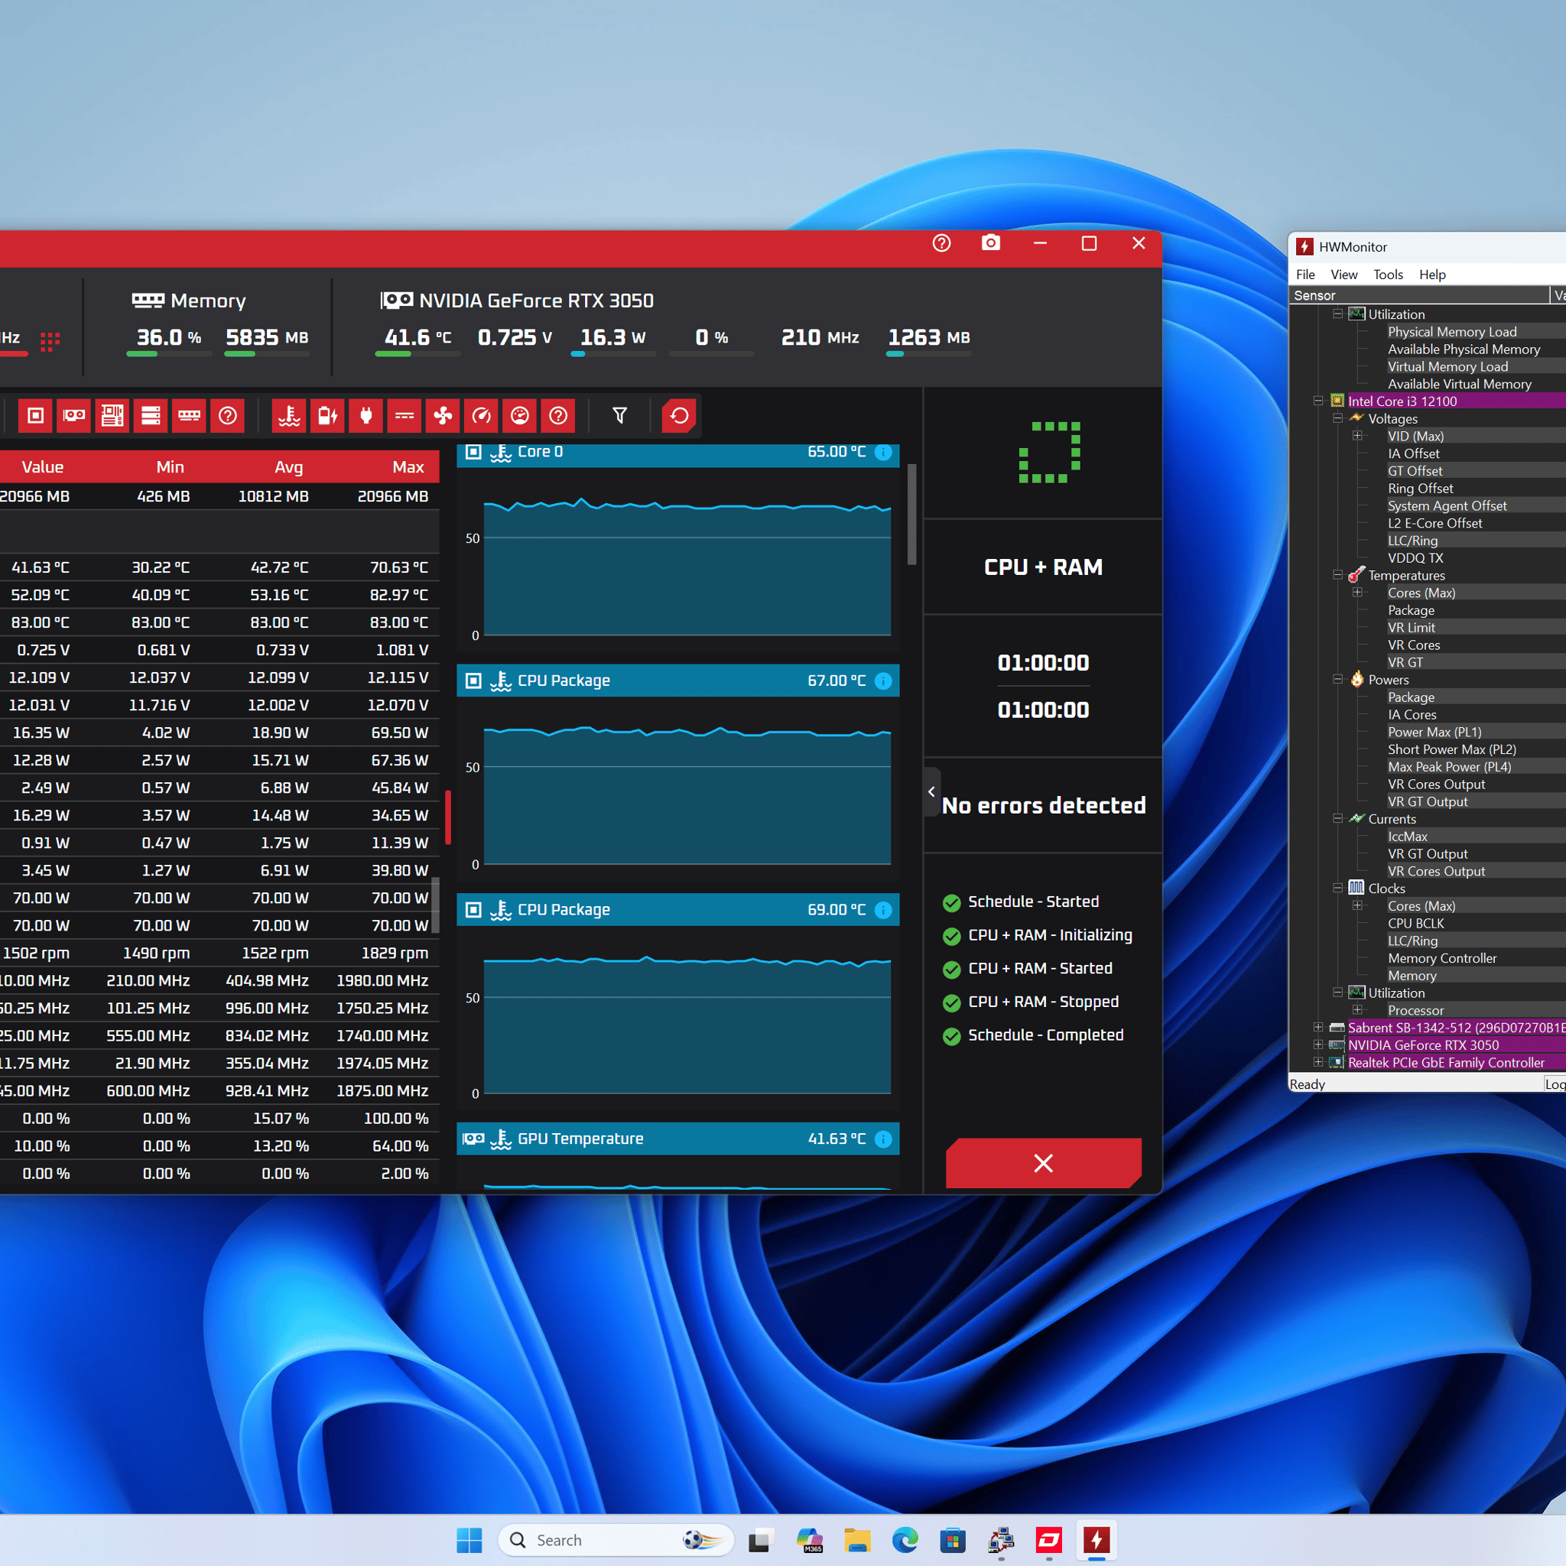Toggle the usage gauge filter icon

point(519,416)
